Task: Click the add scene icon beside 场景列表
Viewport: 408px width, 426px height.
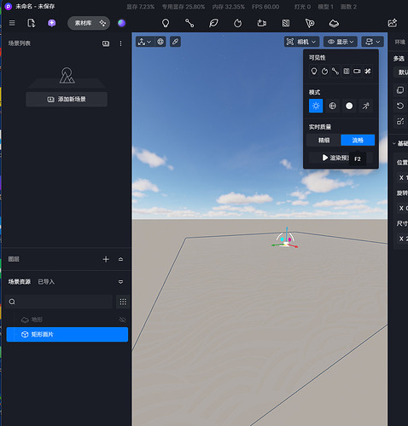Action: tap(106, 43)
